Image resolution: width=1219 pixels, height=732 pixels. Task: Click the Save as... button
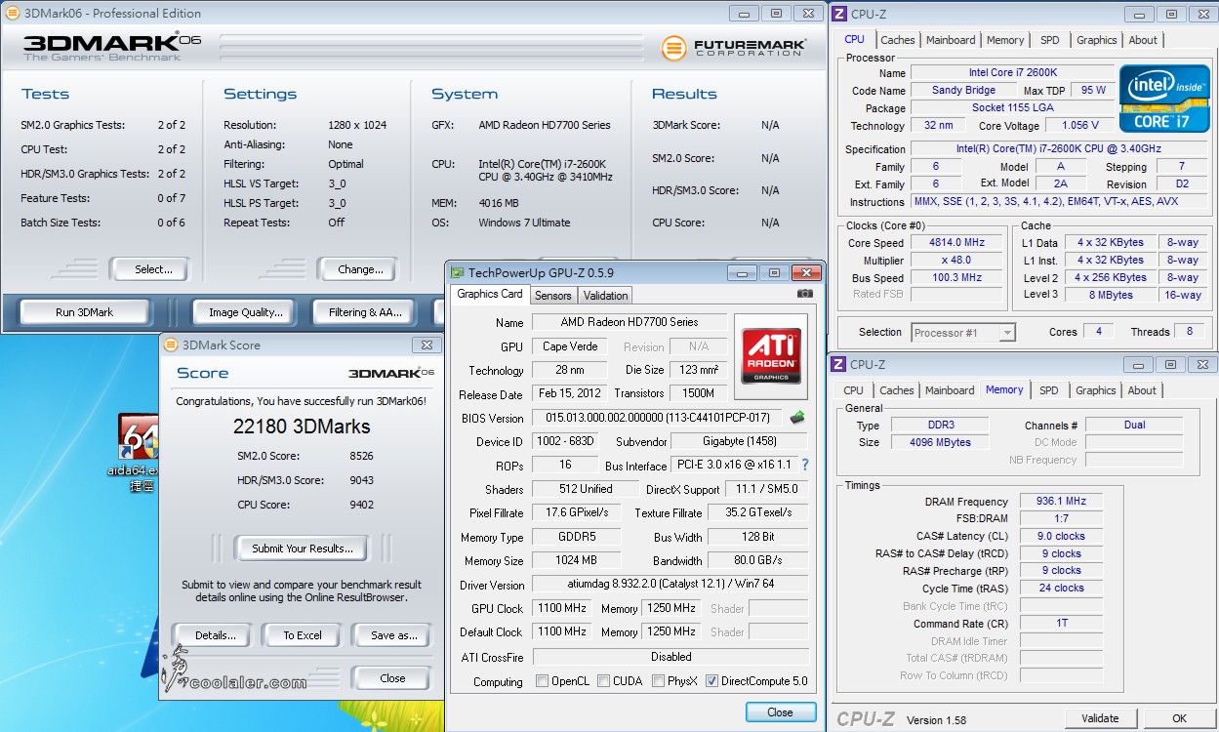pyautogui.click(x=393, y=635)
